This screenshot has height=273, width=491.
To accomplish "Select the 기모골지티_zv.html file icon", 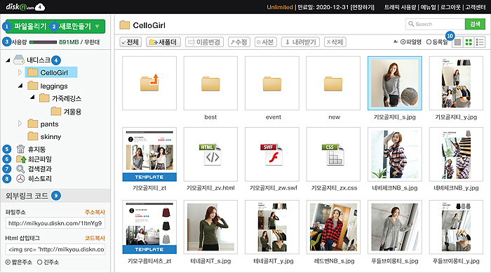I will [210, 154].
